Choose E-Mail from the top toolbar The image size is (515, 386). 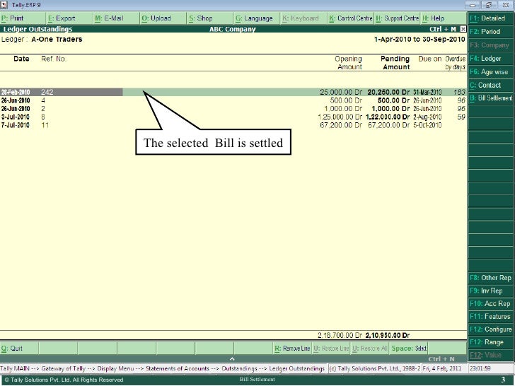tap(116, 18)
